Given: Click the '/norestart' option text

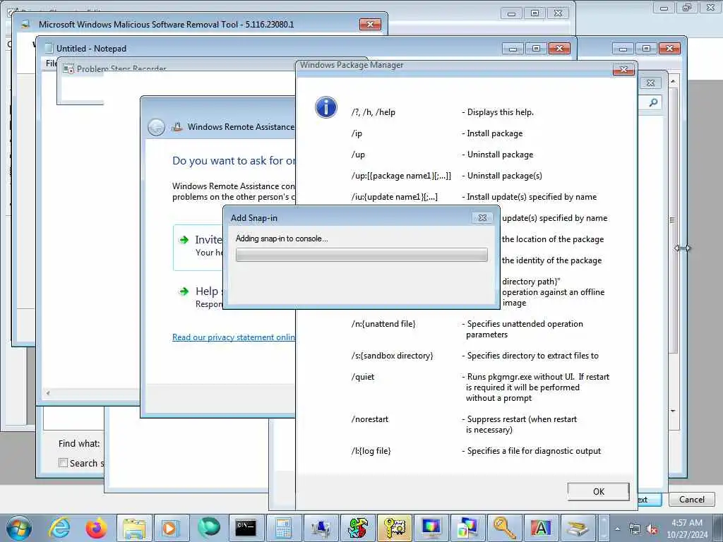Looking at the screenshot, I should click(370, 419).
